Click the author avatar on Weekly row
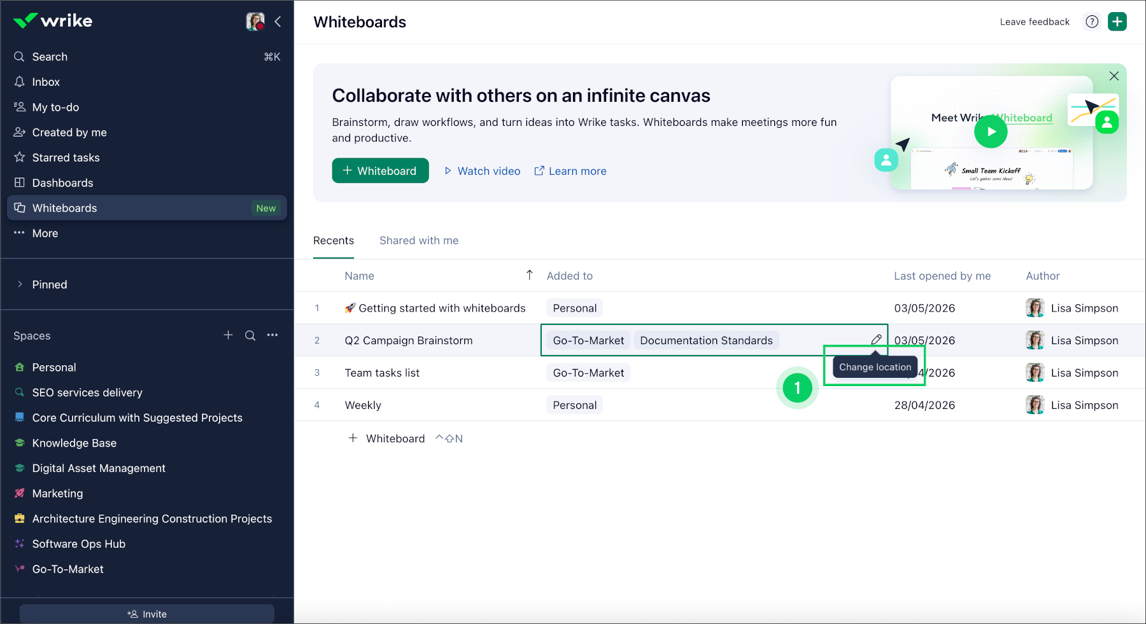 coord(1035,405)
